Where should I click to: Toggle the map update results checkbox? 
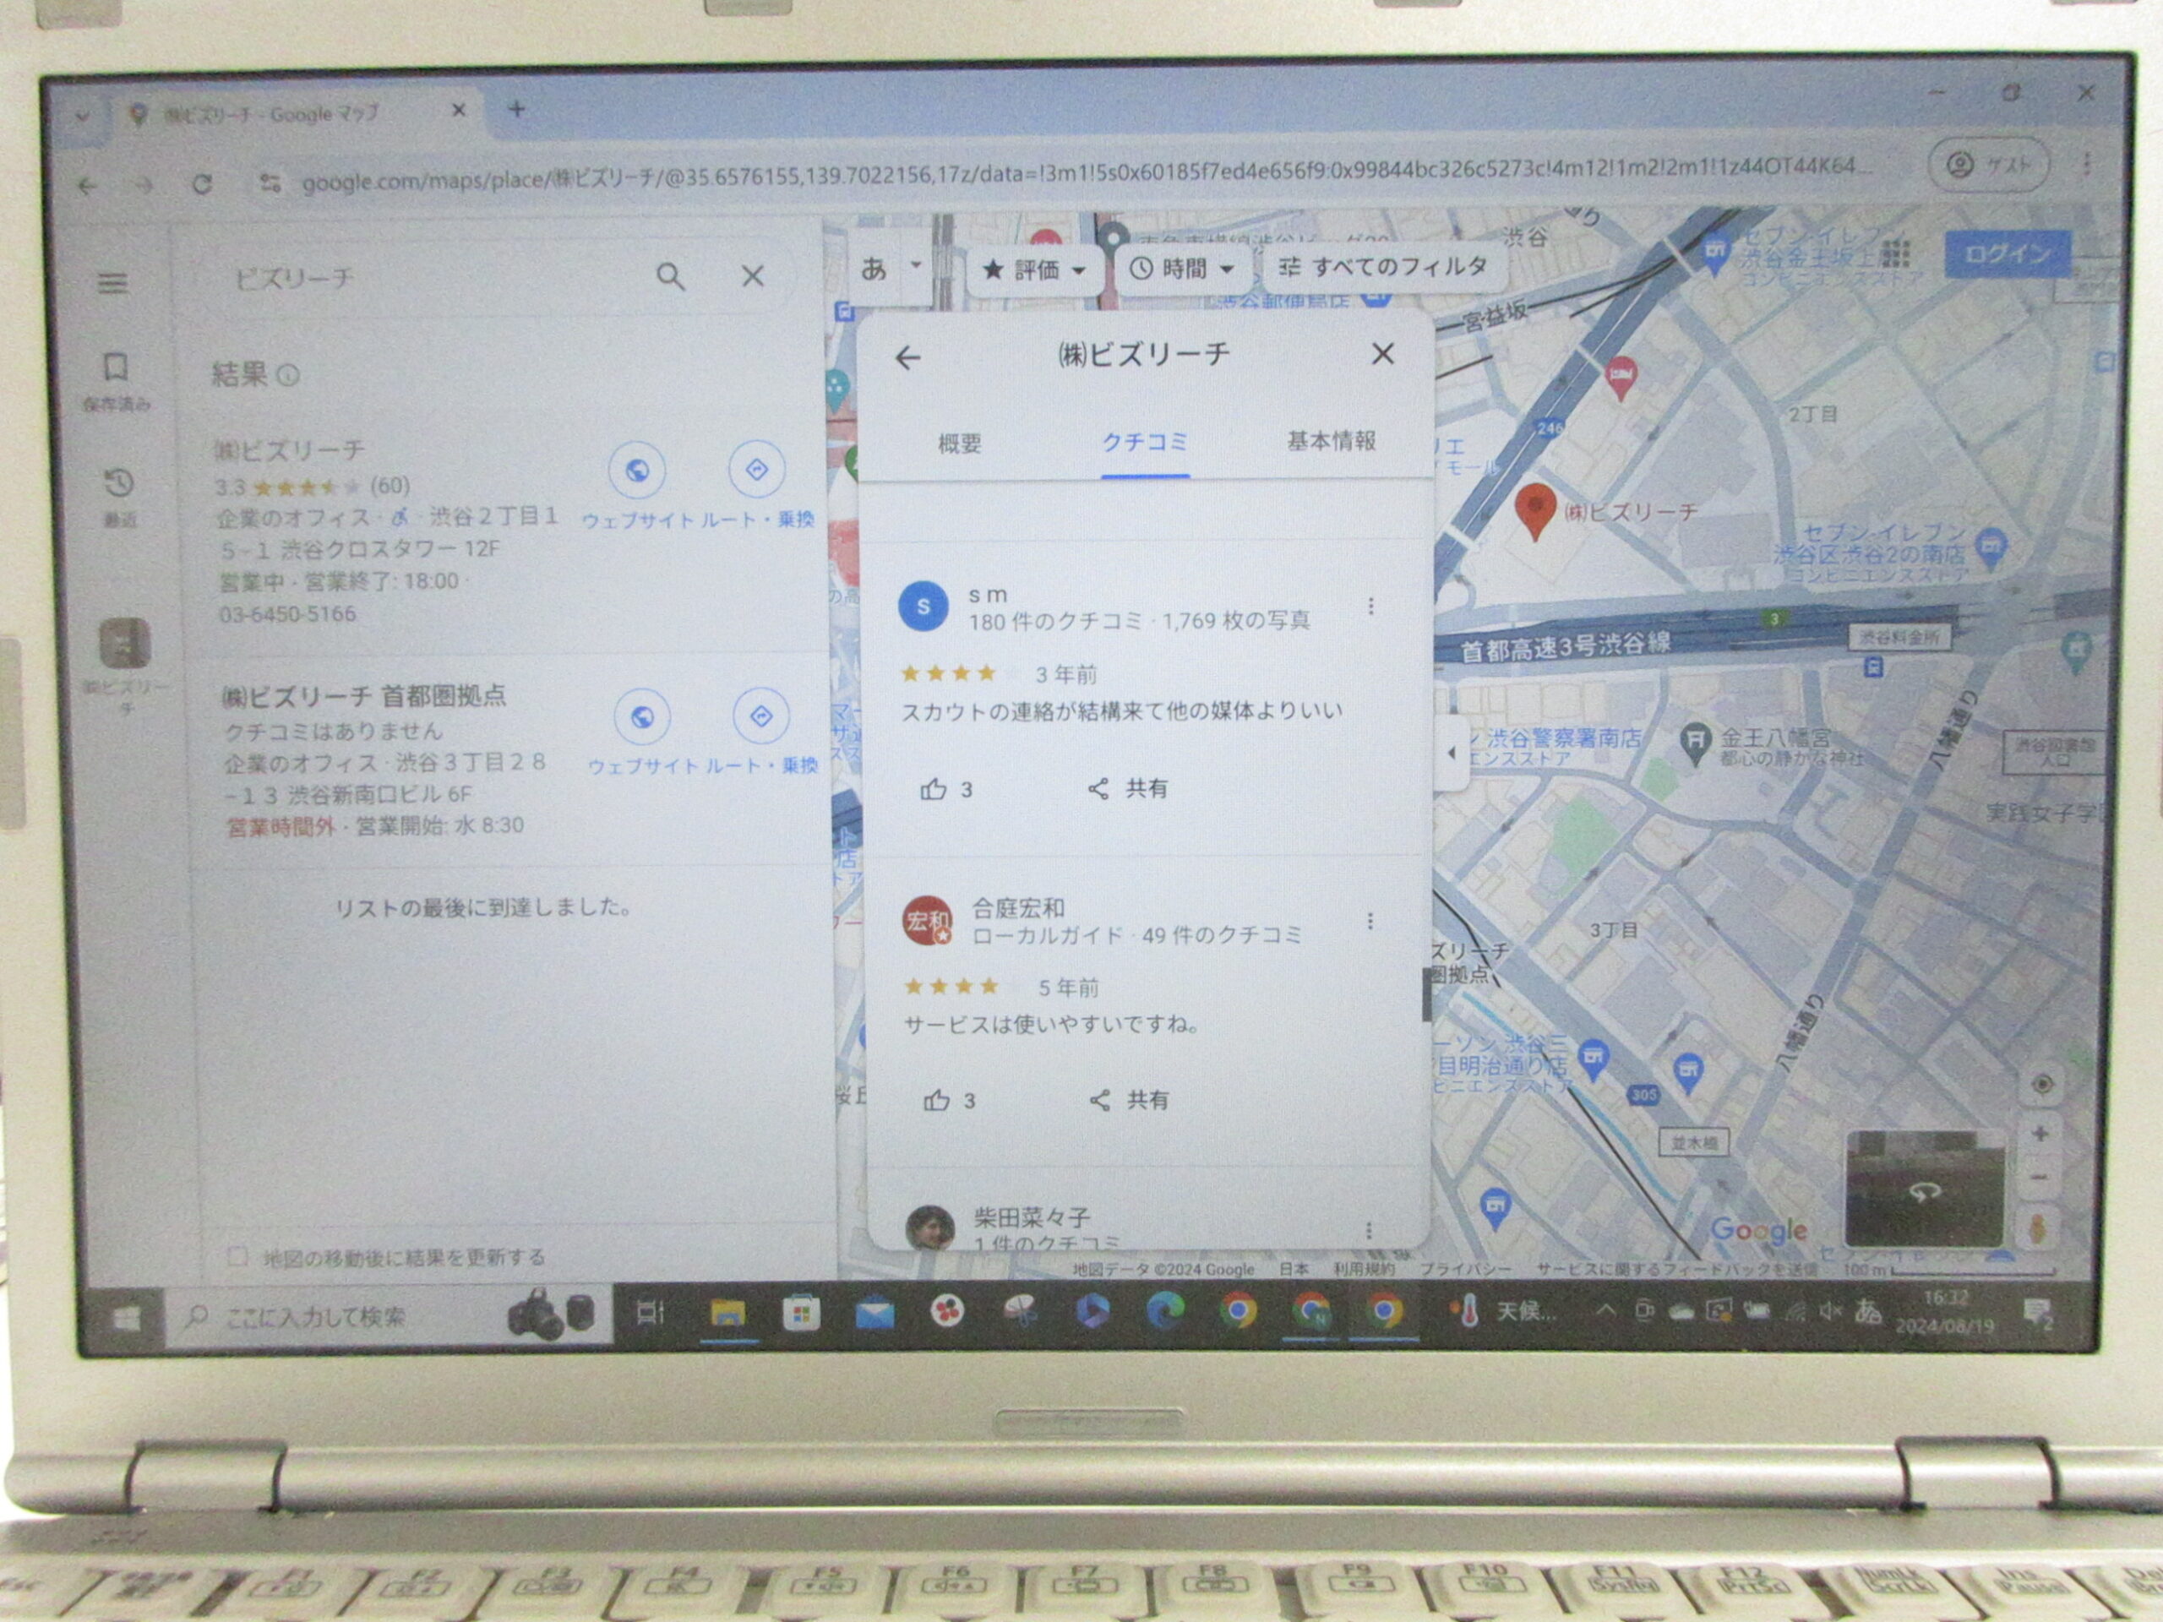237,1256
